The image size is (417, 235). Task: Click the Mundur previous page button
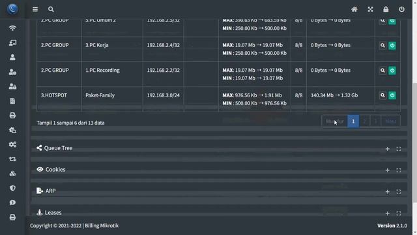pos(334,121)
